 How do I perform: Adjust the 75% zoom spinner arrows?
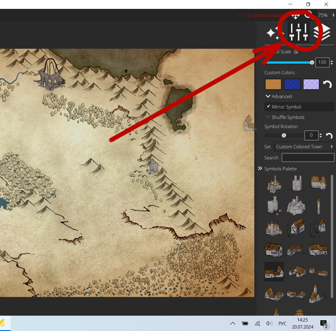click(333, 15)
